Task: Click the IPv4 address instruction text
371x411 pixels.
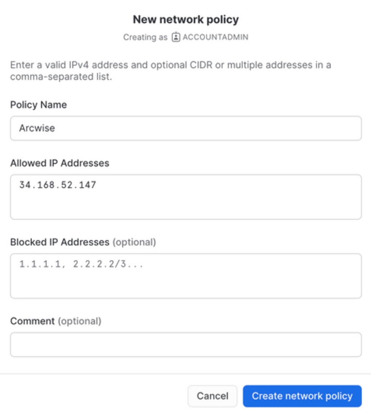Action: click(170, 70)
